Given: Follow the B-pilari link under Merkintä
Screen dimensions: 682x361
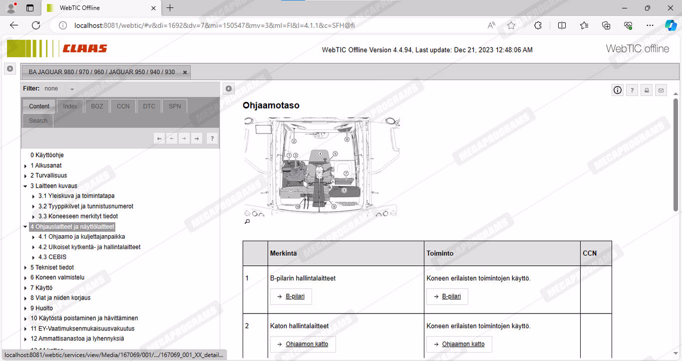Looking at the screenshot, I should click(x=295, y=297).
